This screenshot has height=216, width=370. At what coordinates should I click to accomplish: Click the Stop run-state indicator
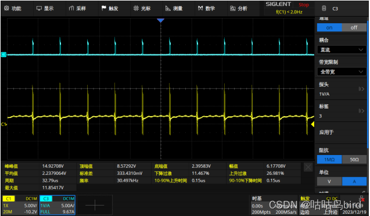pyautogui.click(x=304, y=5)
